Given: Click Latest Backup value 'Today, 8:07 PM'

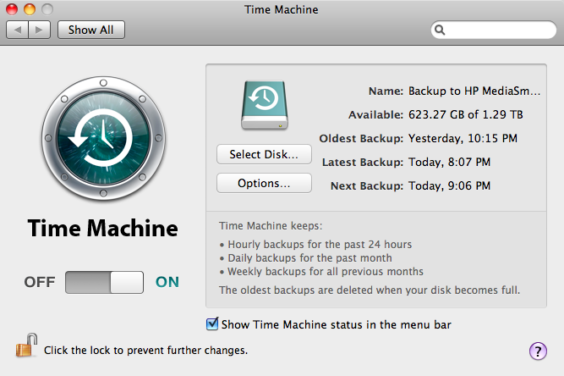Looking at the screenshot, I should point(449,162).
